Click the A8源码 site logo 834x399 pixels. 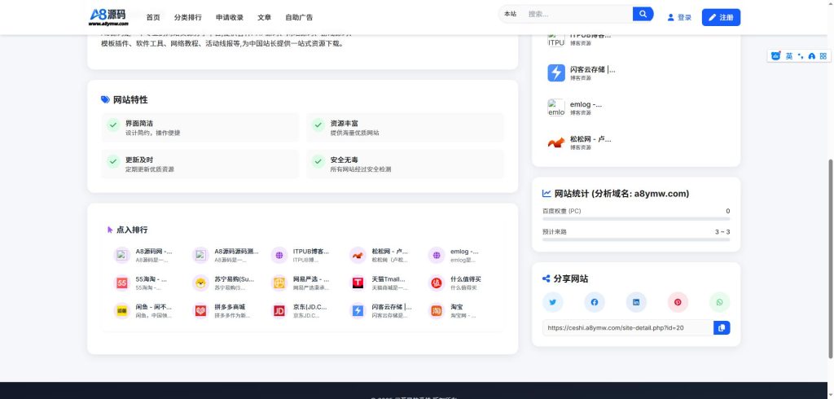click(108, 17)
